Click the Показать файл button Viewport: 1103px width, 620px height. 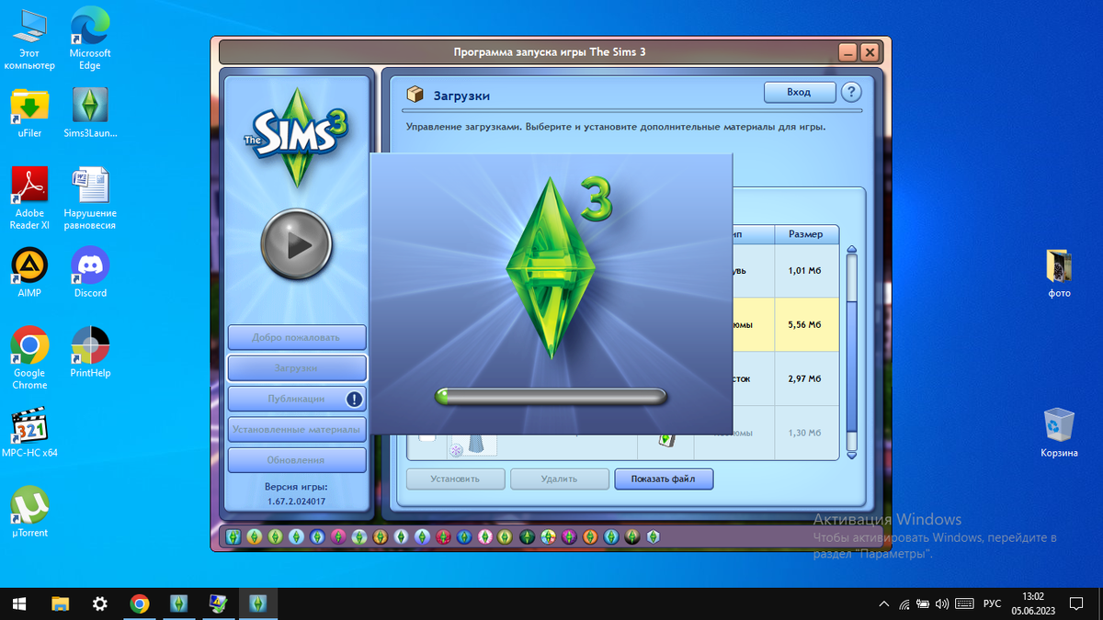pyautogui.click(x=665, y=479)
